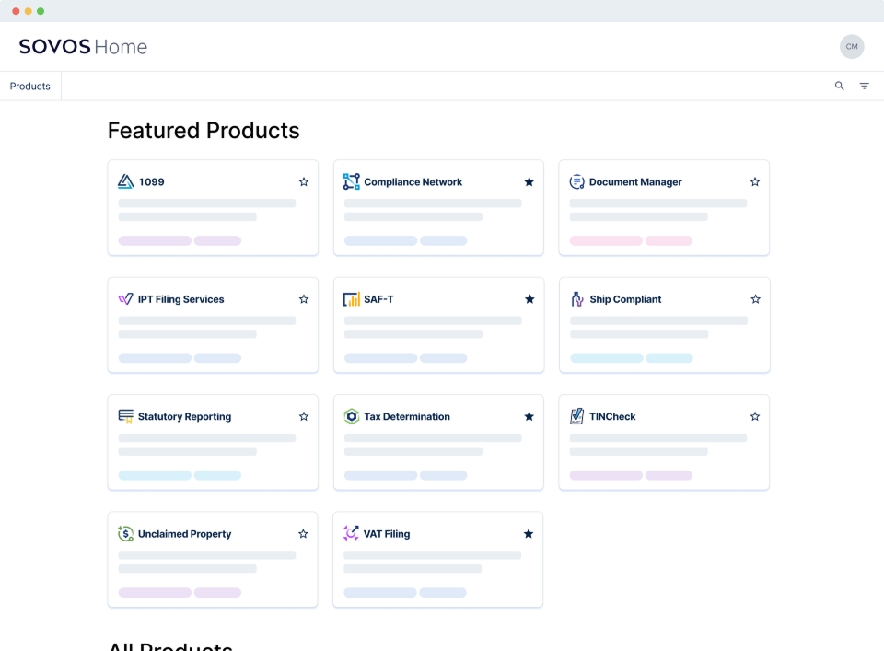Switch to the Products tab
Screen dimensions: 884x651
(x=30, y=87)
